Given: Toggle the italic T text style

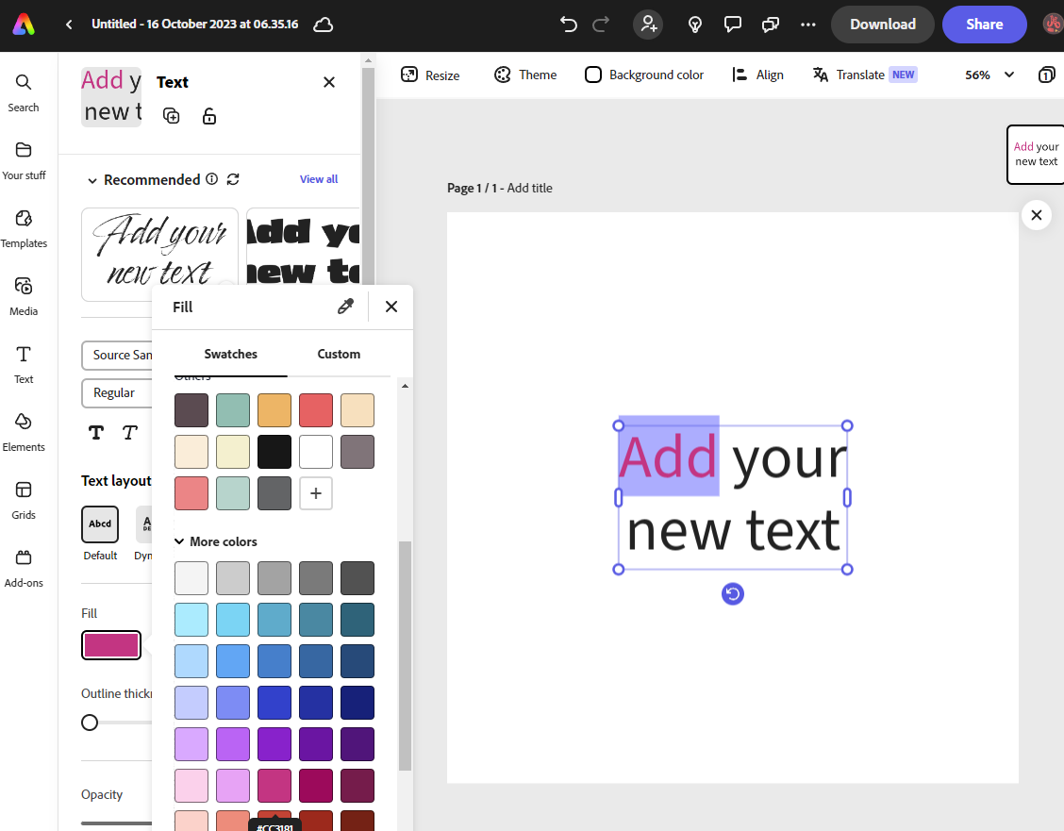Looking at the screenshot, I should coord(130,432).
